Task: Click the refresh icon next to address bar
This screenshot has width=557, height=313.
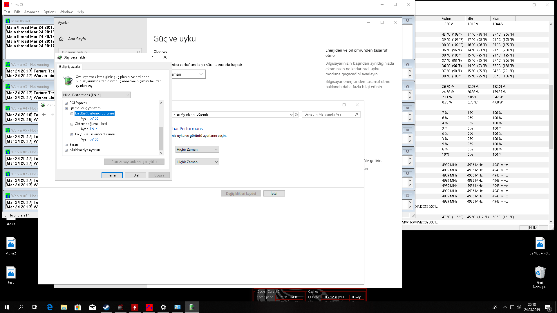Action: tap(296, 114)
